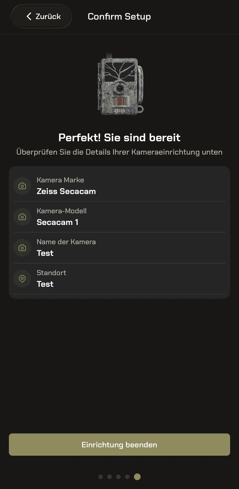
Task: Click the camera icon beside Kamera-Modell
Action: 22,217
